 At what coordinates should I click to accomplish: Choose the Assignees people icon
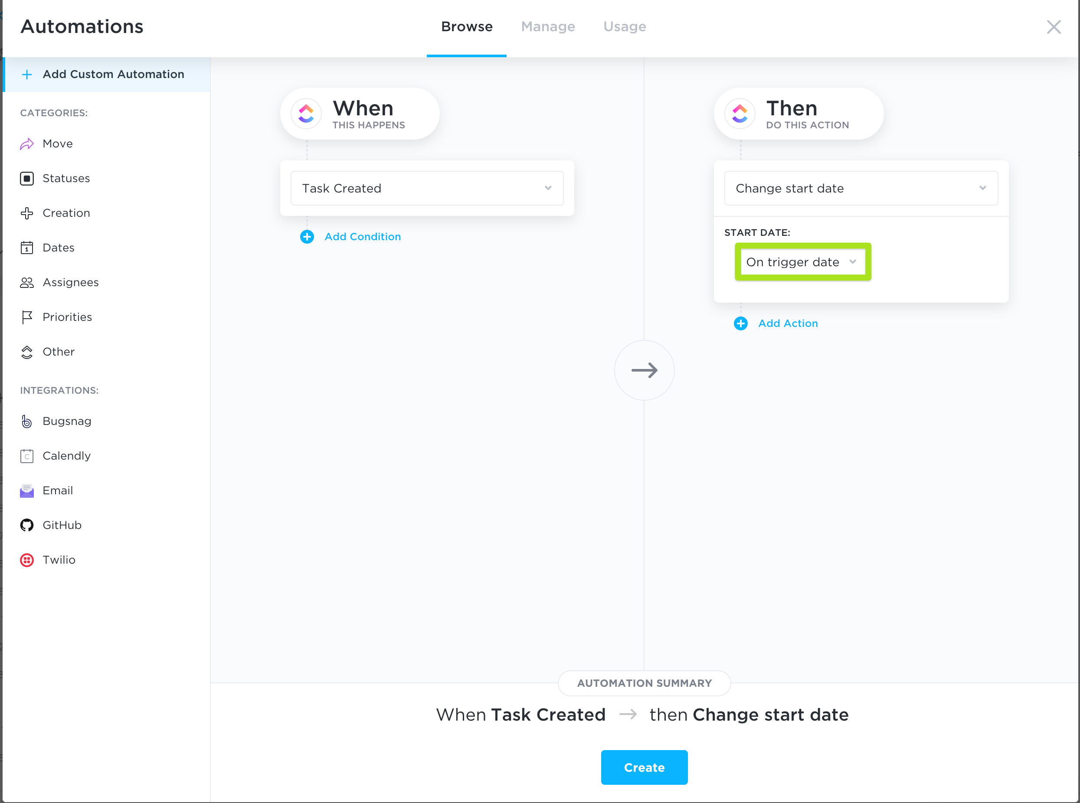27,282
